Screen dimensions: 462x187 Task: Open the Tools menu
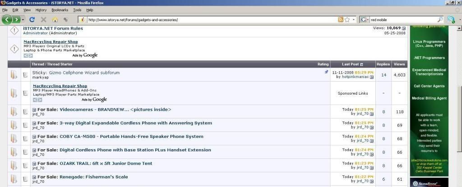(x=77, y=10)
